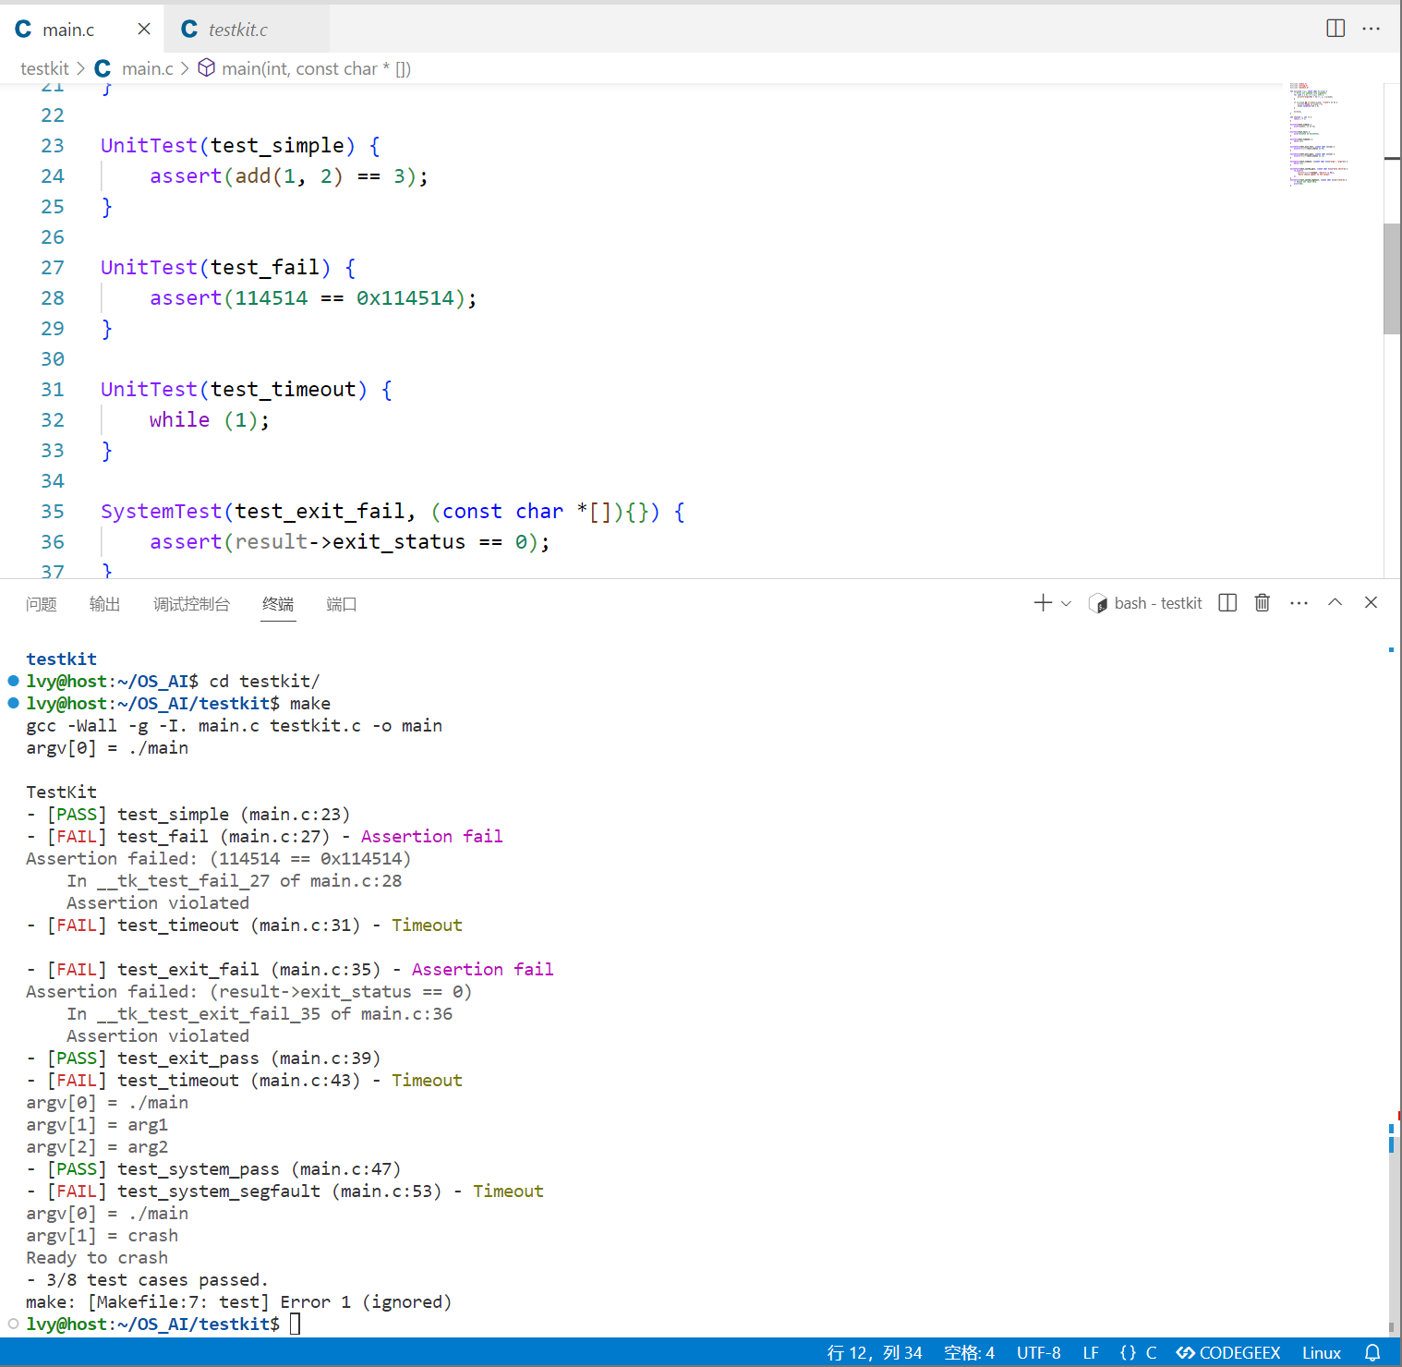This screenshot has width=1402, height=1367.
Task: Kill the terminal with the trash icon
Action: pos(1262,602)
